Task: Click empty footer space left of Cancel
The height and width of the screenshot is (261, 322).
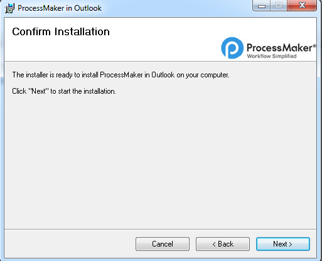Action: click(69, 244)
